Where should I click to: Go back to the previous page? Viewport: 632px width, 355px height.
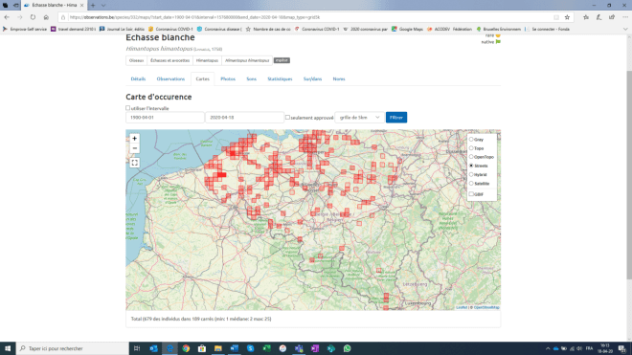point(7,17)
